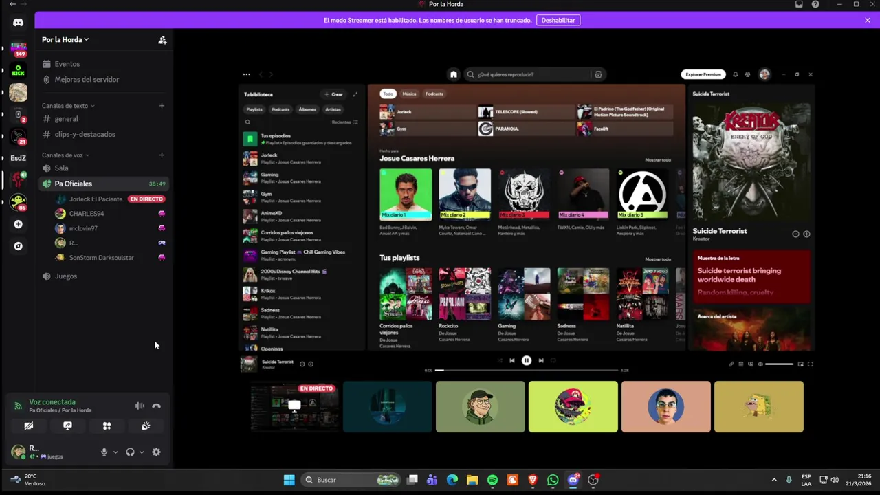Skip to next track in Spotify
This screenshot has height=495, width=880.
[x=541, y=360]
